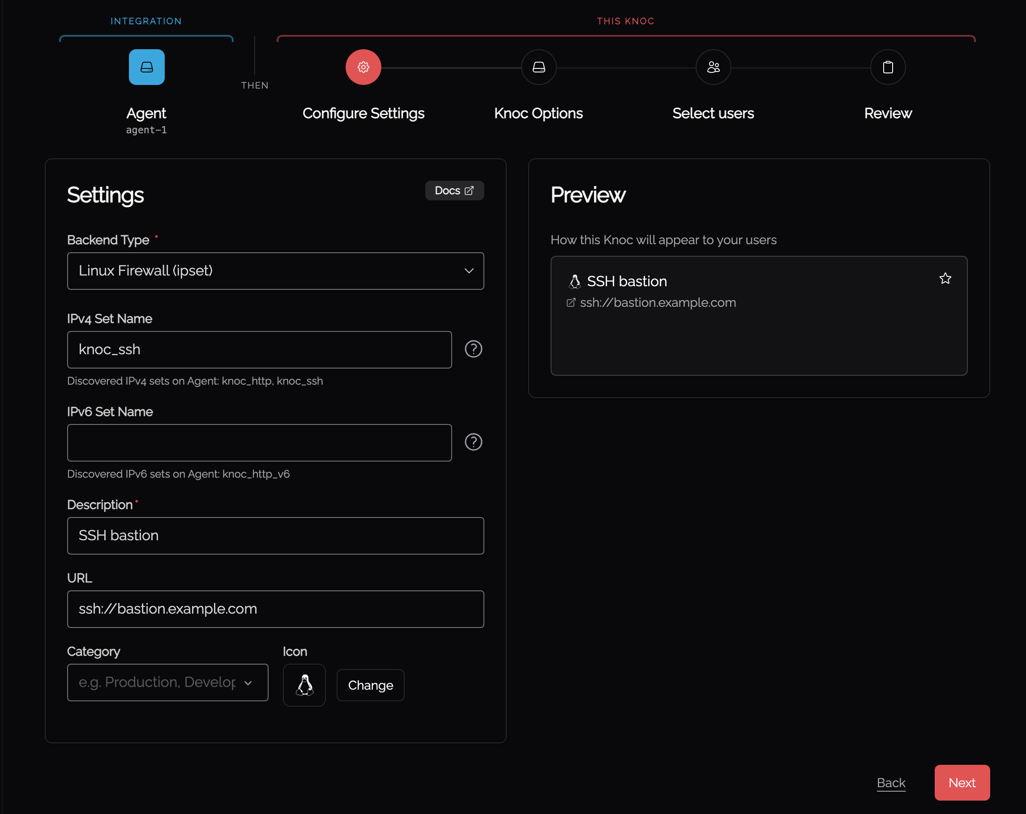Screen dimensions: 1026x814
Task: Open the Knoc Options step icon
Action: pyautogui.click(x=538, y=67)
